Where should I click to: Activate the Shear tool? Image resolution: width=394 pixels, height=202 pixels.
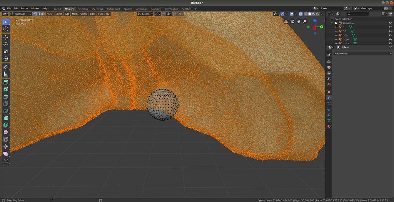(6, 154)
